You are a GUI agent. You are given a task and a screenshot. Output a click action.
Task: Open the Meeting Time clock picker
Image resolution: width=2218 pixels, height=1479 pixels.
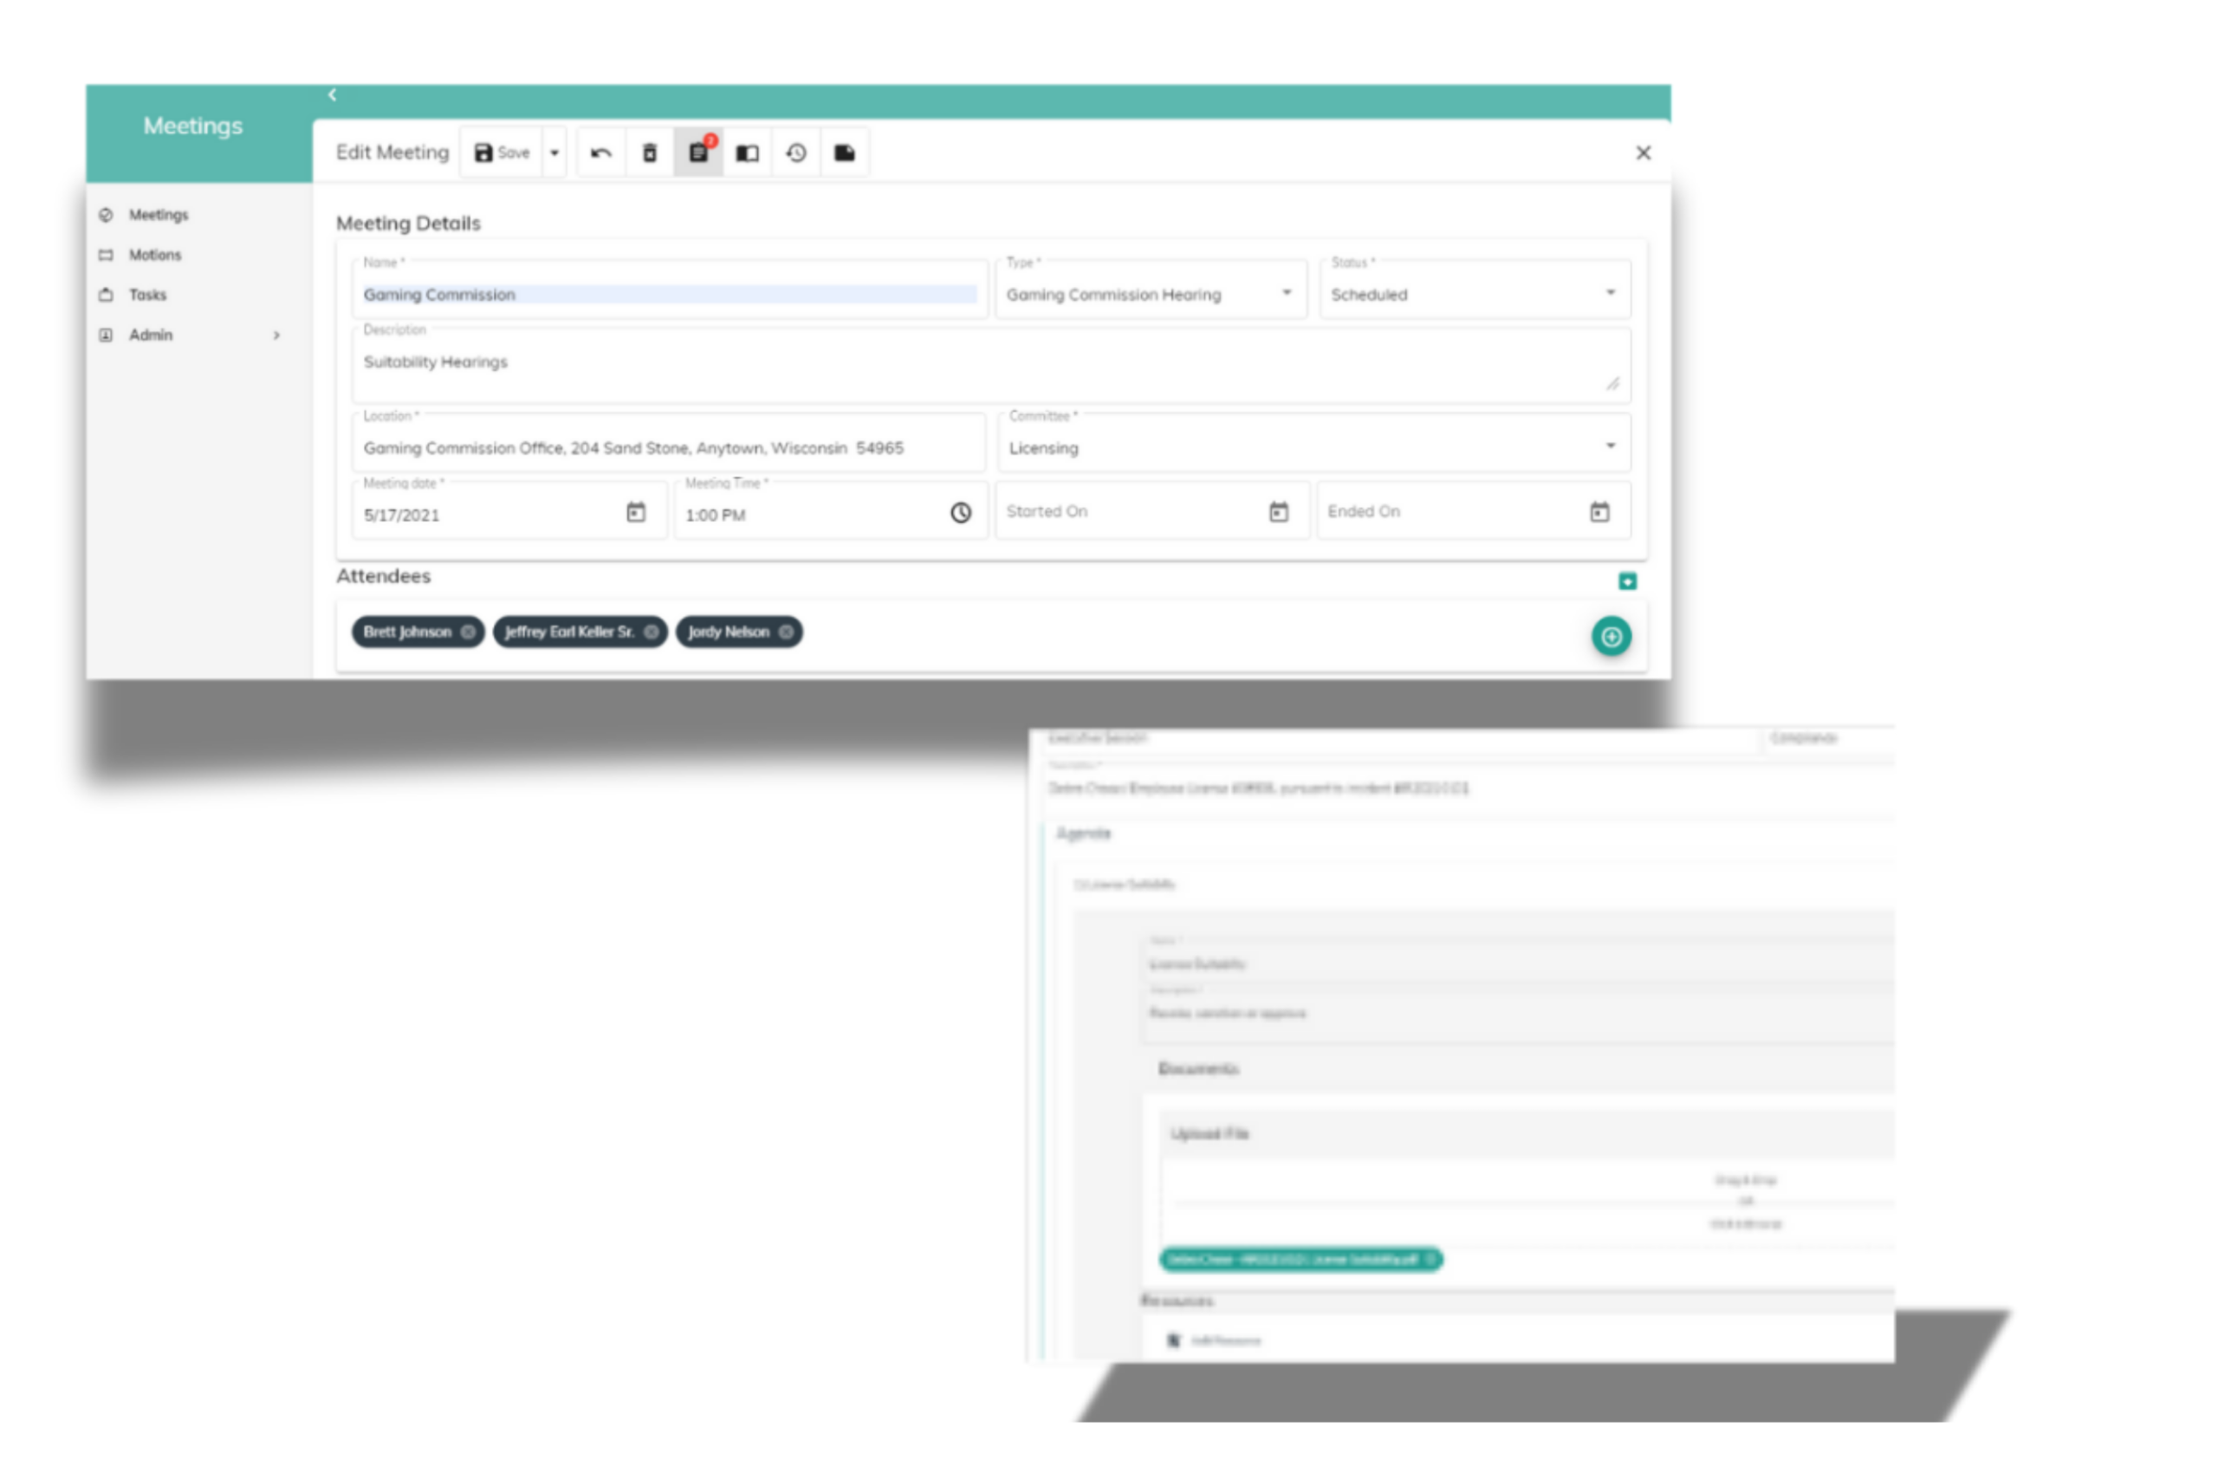(960, 512)
